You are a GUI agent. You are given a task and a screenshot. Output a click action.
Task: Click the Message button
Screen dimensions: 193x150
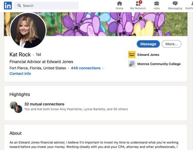tap(148, 44)
